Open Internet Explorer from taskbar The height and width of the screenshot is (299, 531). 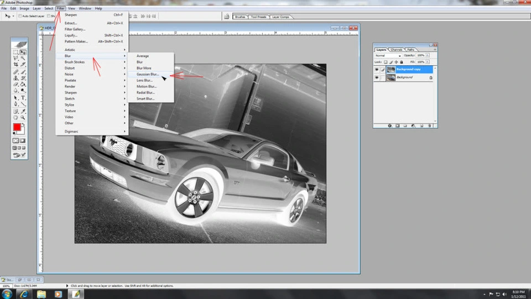coord(24,294)
